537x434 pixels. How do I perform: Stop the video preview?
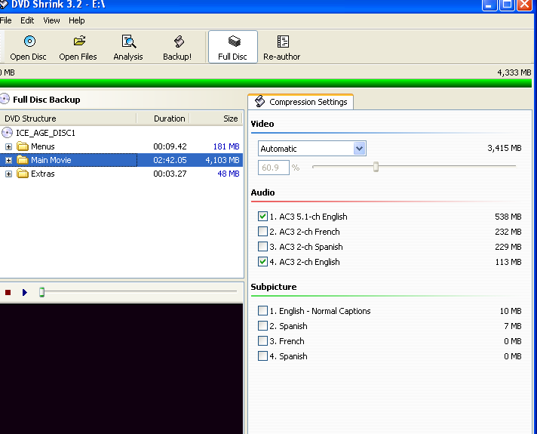[8, 292]
